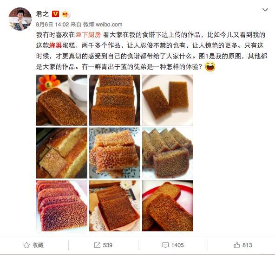Open cake photo on red plate
The image size is (275, 255).
tap(168, 206)
